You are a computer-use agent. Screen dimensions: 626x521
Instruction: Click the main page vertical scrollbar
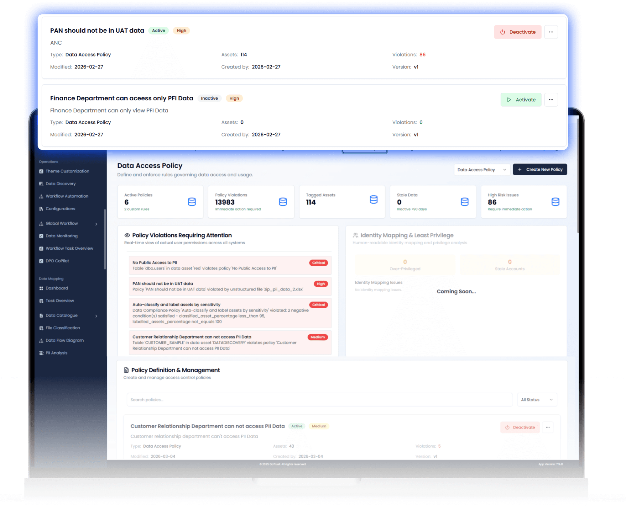click(577, 176)
